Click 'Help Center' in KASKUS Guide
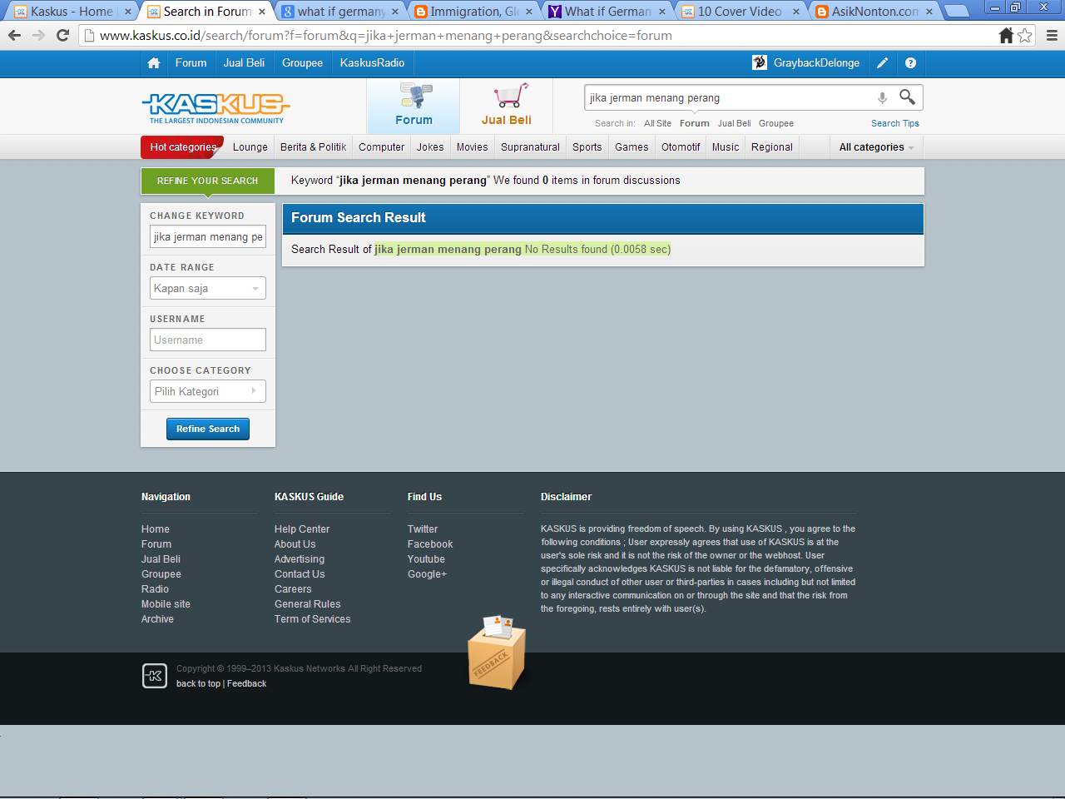Screen dimensions: 1065x799 [x=302, y=529]
